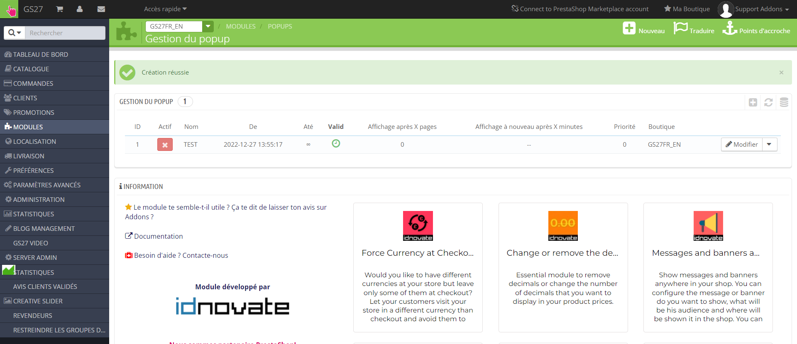Open Livraison menu

coord(54,156)
